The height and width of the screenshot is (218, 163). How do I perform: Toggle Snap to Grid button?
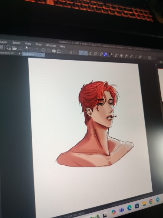[x=90, y=54]
